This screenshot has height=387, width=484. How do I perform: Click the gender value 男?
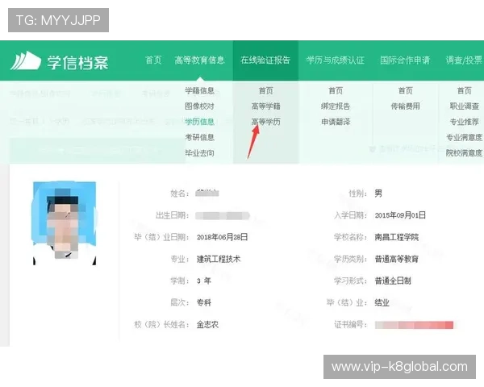(378, 193)
